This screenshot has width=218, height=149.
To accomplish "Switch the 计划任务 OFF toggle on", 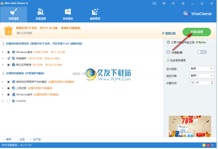I will click(x=202, y=52).
